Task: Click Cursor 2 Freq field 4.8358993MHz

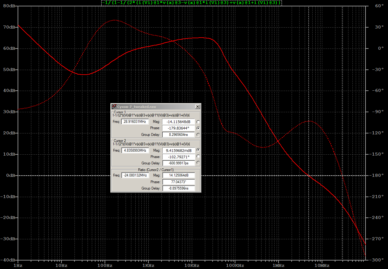Action: pos(135,150)
